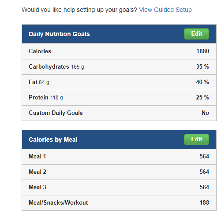Edit the Daily Nutrition Goals

click(196, 34)
